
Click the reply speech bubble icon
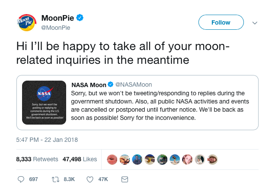[x=21, y=179]
